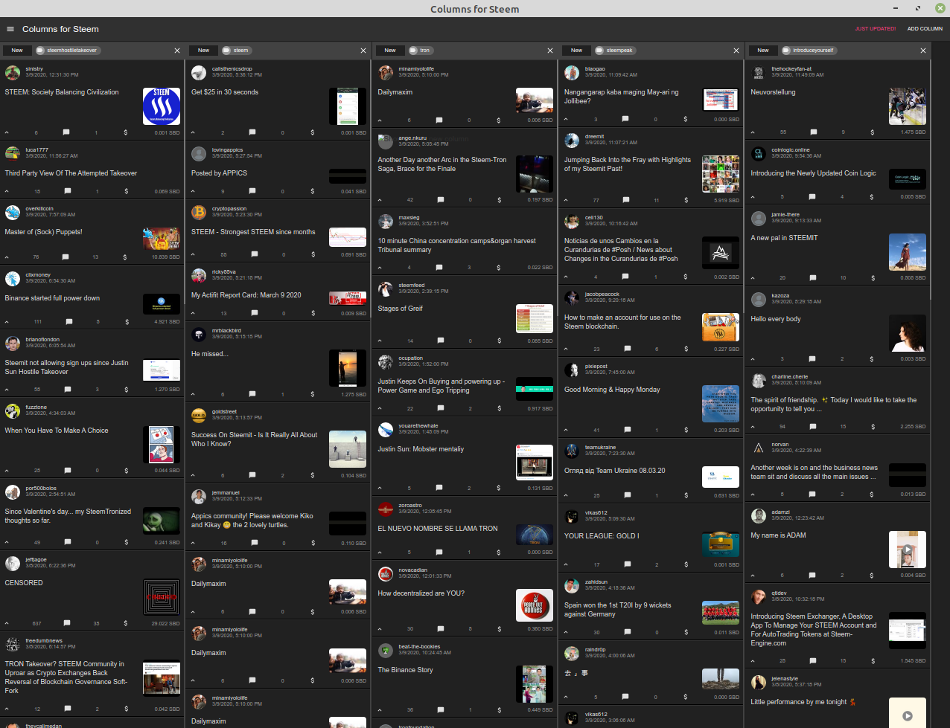950x728 pixels.
Task: Open the overkillcoin username link
Action: pos(39,209)
